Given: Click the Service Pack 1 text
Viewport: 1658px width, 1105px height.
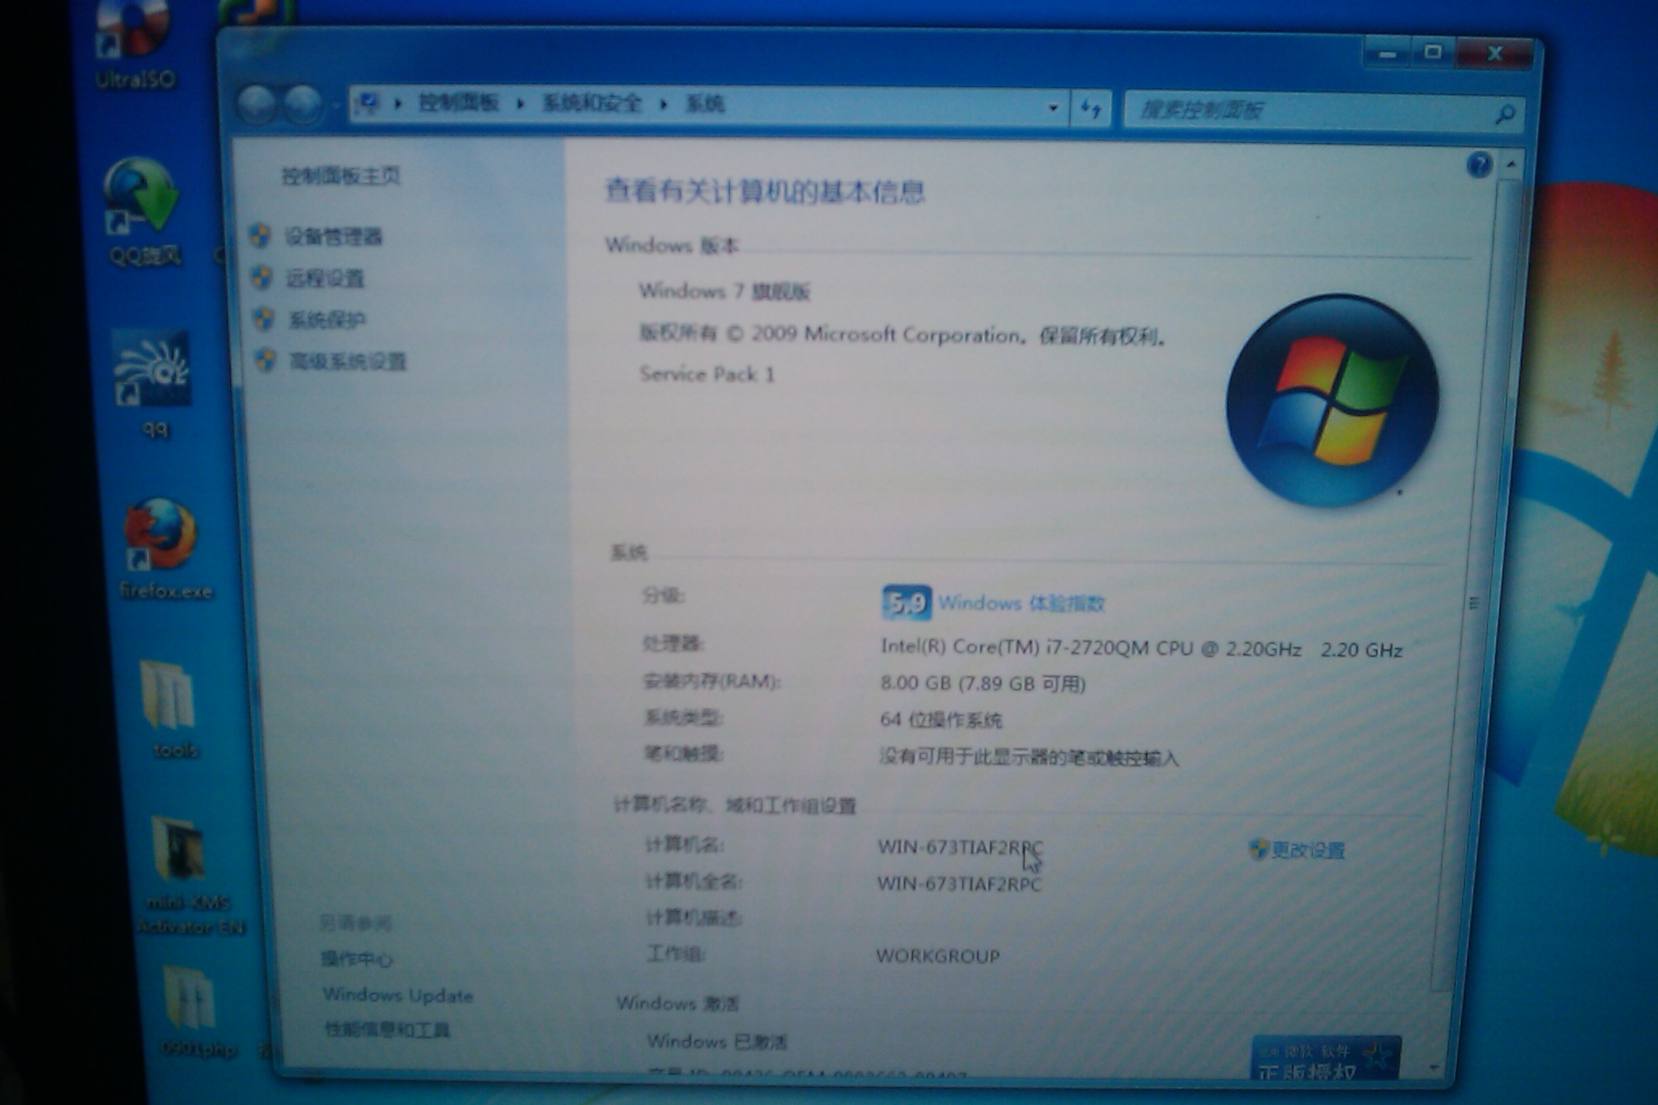Looking at the screenshot, I should click(x=706, y=374).
